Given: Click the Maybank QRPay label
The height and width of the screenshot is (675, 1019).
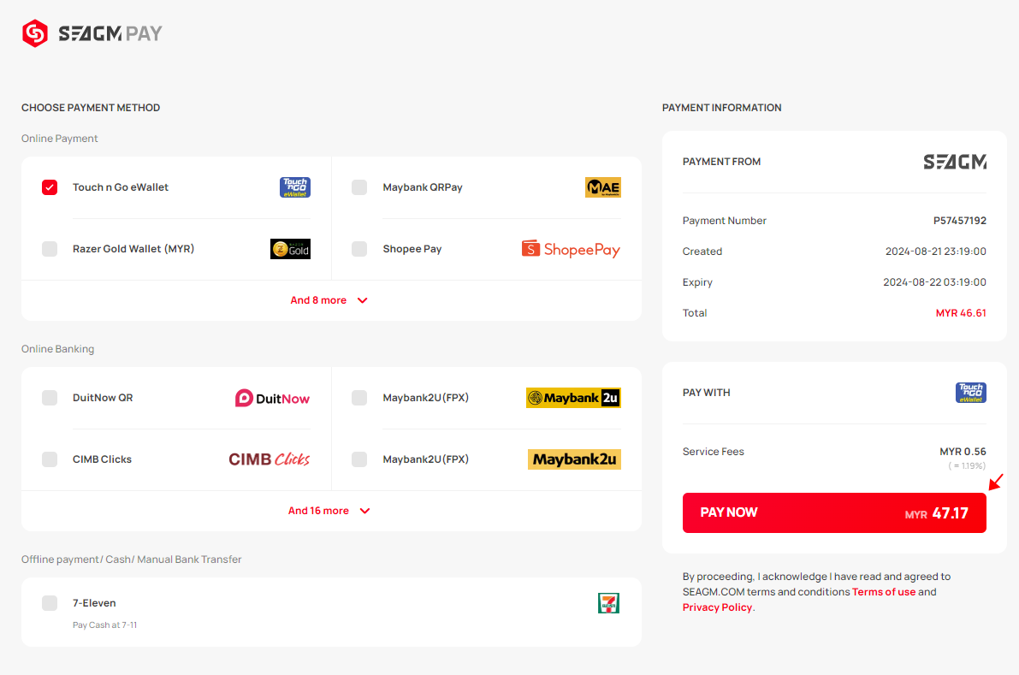Looking at the screenshot, I should [423, 187].
